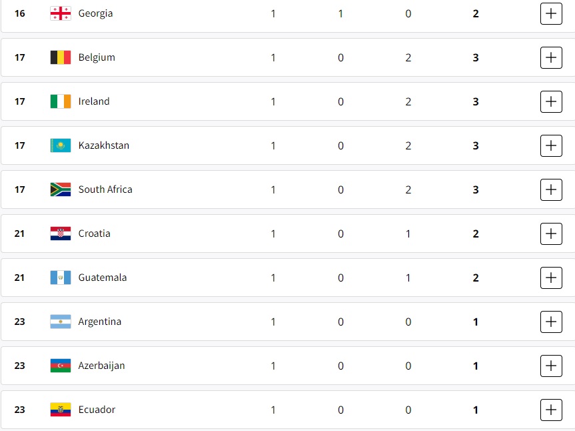Click the plus button for Croatia

coord(551,234)
